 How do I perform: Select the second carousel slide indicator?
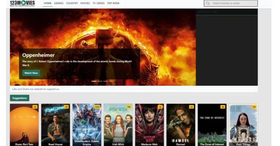[100, 81]
